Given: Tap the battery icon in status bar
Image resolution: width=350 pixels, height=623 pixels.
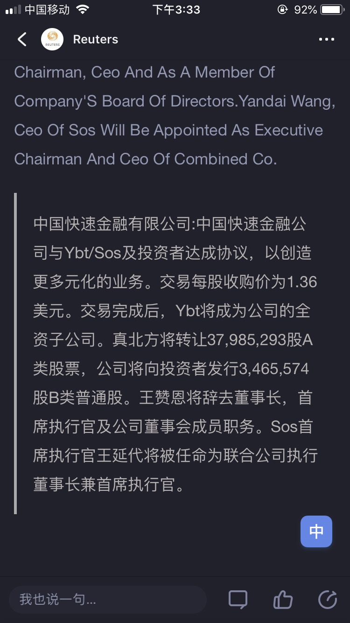Looking at the screenshot, I should click(333, 10).
